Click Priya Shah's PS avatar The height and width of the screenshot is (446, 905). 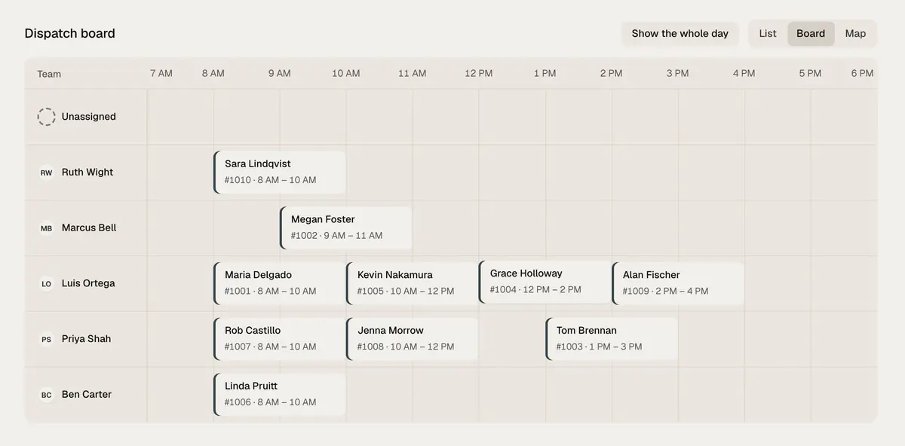click(47, 339)
